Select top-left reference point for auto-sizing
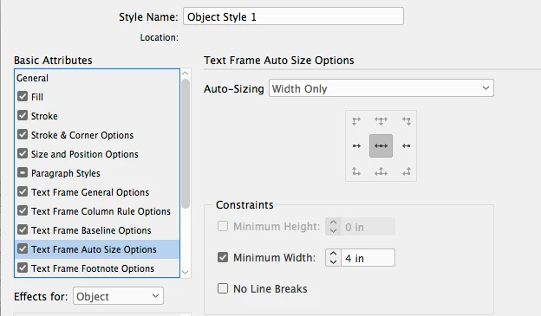This screenshot has width=541, height=316. click(x=356, y=121)
